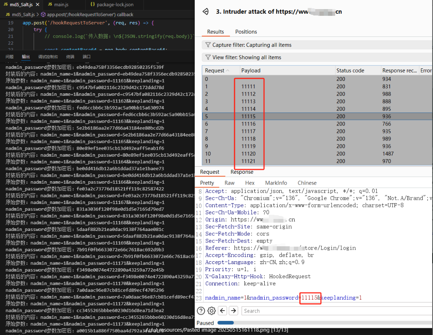This screenshot has width=433, height=335.
Task: Click the View filter funnel icon
Action: [207, 57]
